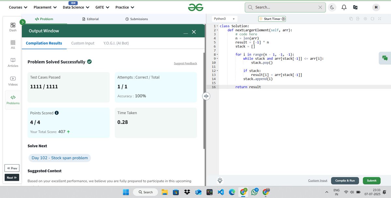Switch to the Problem tab
391x198 pixels.
pos(44,19)
